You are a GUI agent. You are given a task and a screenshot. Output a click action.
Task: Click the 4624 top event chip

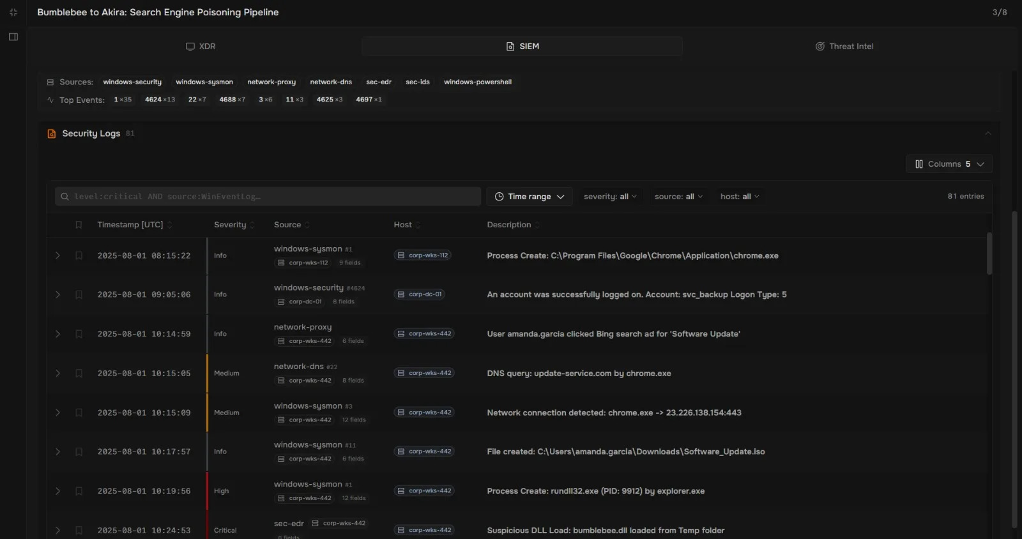(x=160, y=100)
